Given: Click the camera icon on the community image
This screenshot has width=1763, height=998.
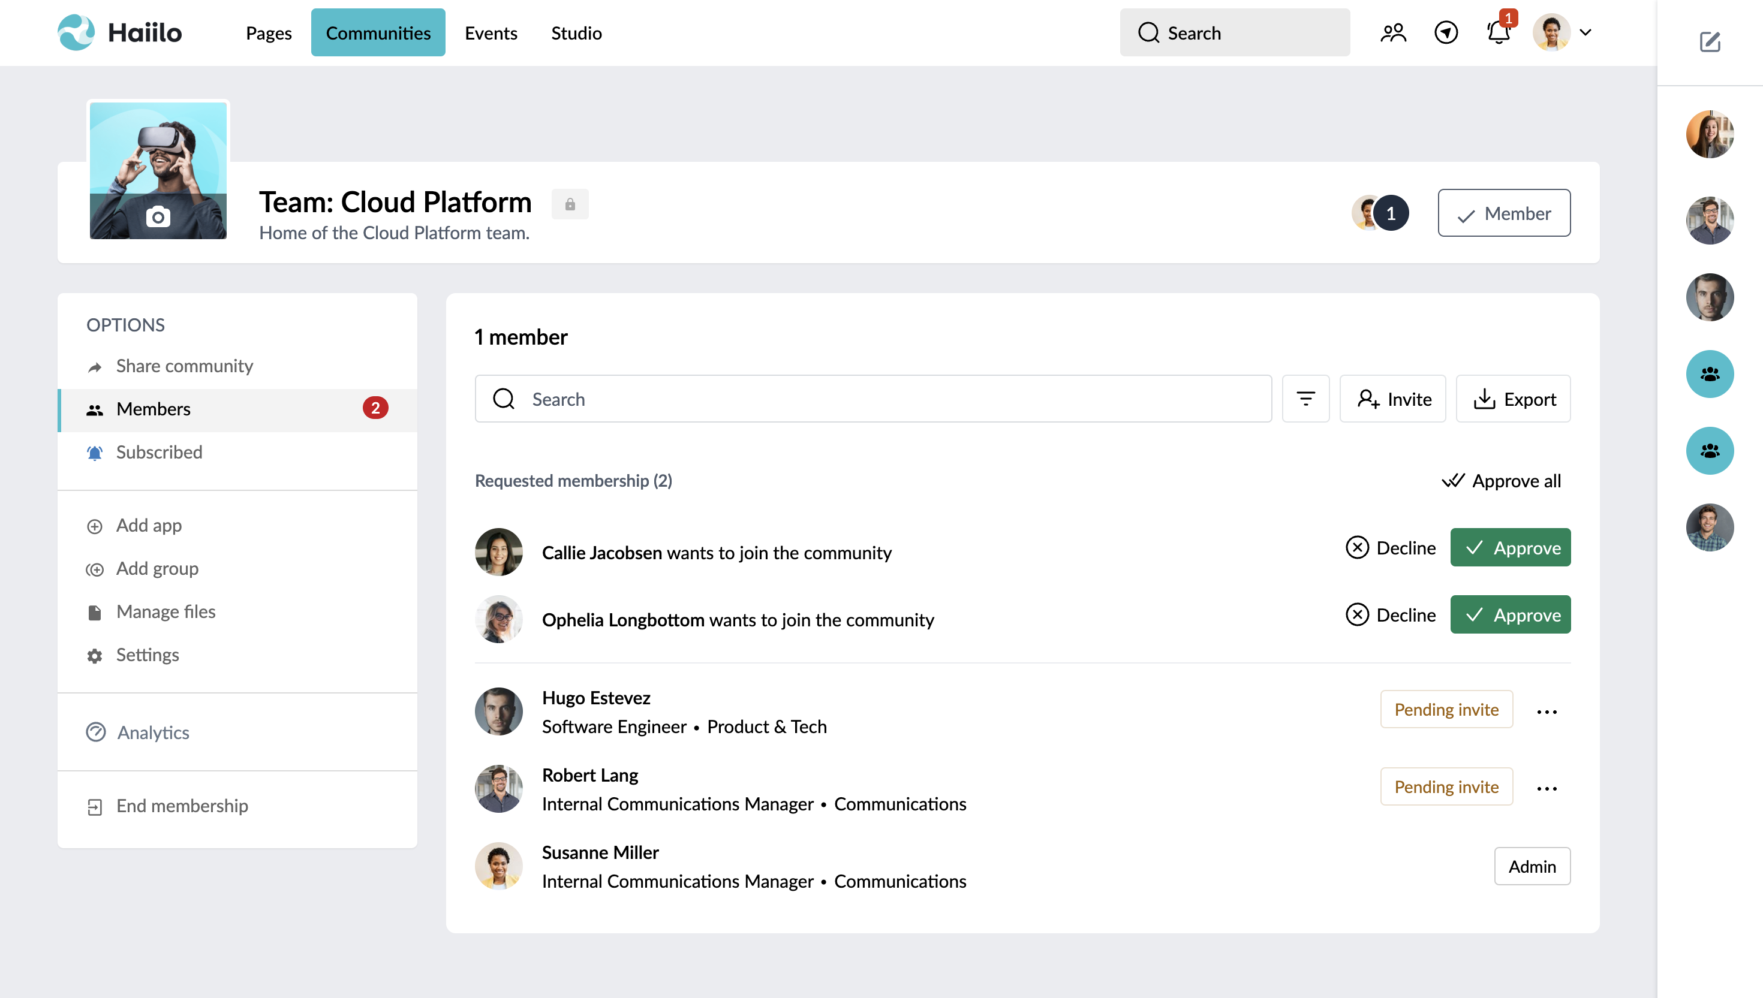Looking at the screenshot, I should click(x=158, y=216).
